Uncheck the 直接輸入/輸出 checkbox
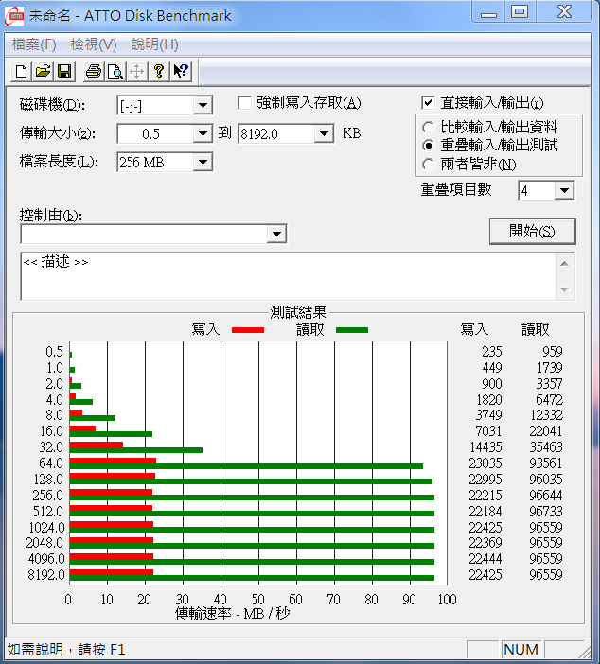600x664 pixels. tap(428, 102)
